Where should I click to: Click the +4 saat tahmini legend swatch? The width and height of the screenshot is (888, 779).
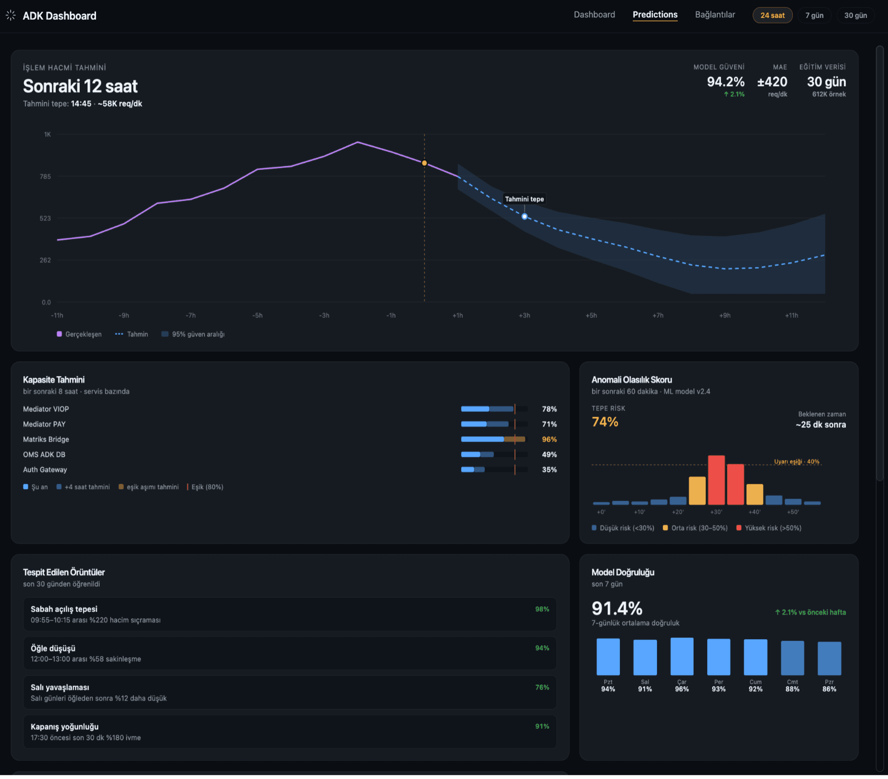(59, 487)
